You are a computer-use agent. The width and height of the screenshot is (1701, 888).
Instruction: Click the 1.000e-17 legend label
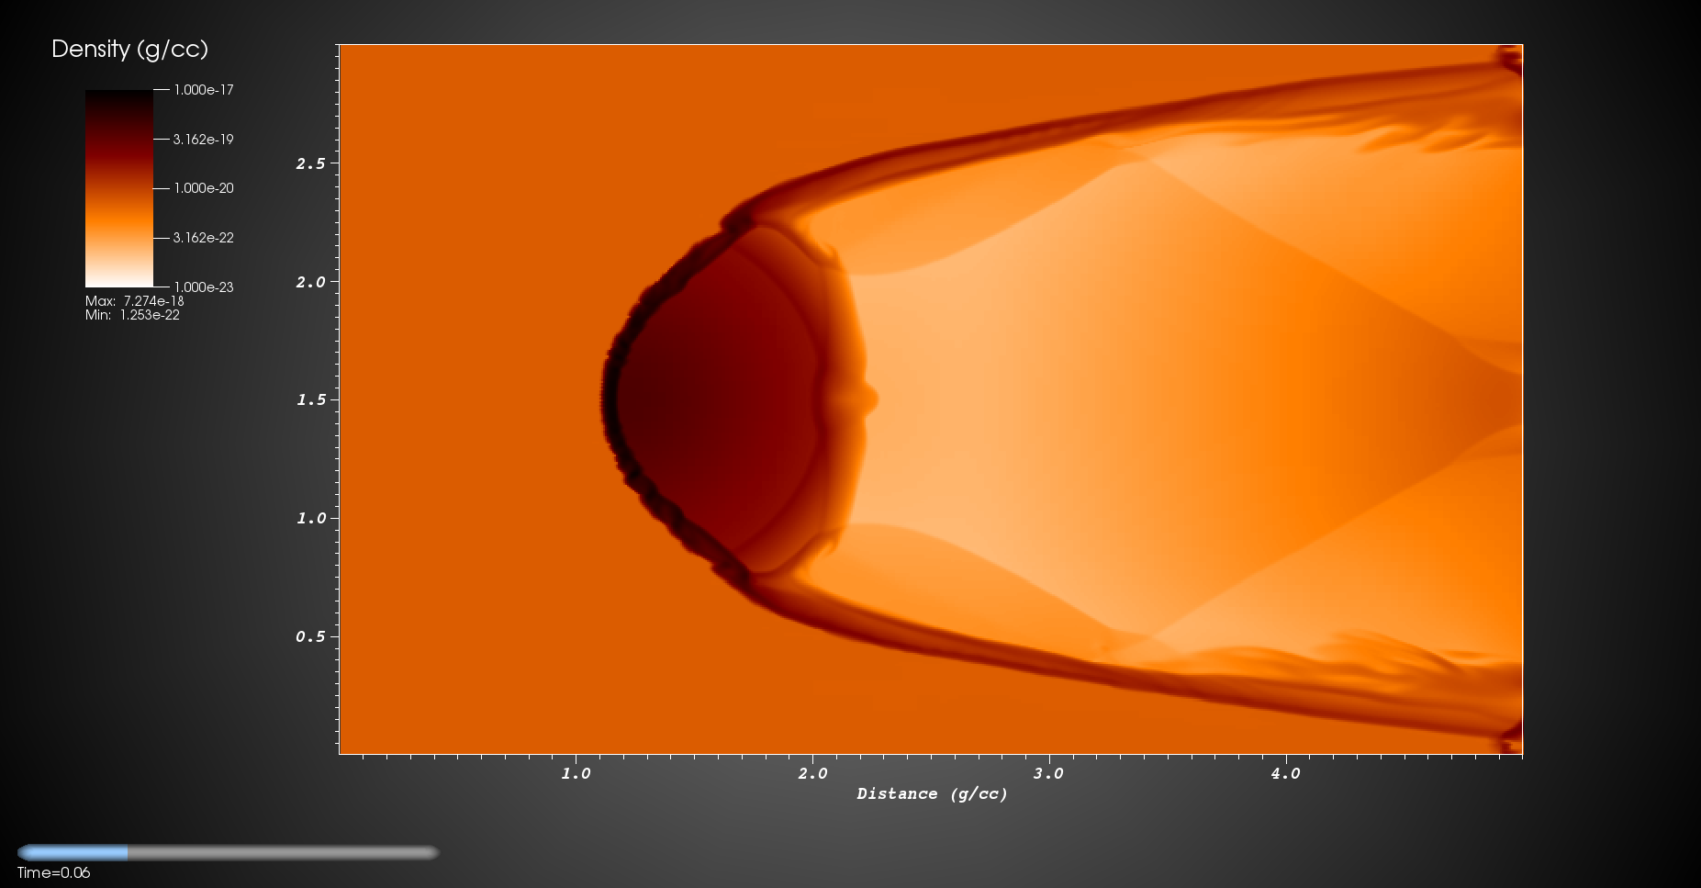click(x=204, y=90)
